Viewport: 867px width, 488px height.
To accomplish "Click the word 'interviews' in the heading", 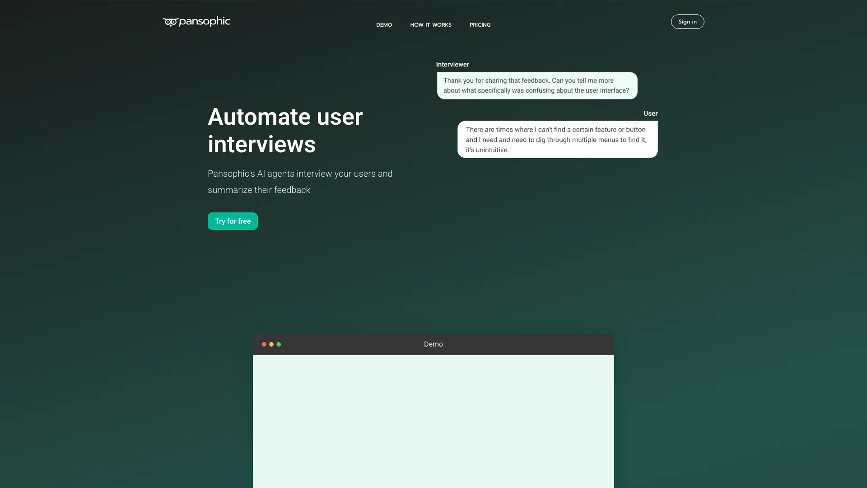I will (x=261, y=145).
